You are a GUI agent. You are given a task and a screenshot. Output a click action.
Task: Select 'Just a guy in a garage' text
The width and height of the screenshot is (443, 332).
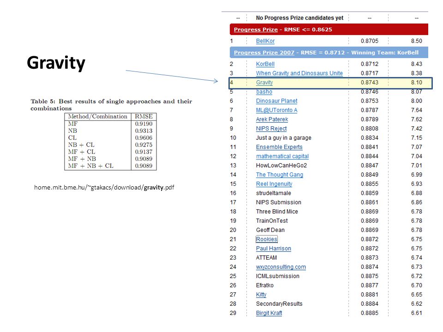[x=284, y=138]
